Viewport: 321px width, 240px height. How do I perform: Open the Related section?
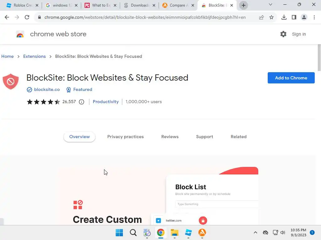[x=239, y=137]
